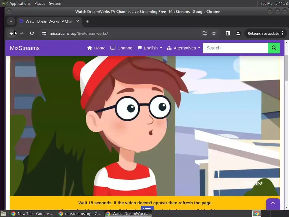Open the tab search dropdown arrow
The image size is (289, 217).
point(11,21)
